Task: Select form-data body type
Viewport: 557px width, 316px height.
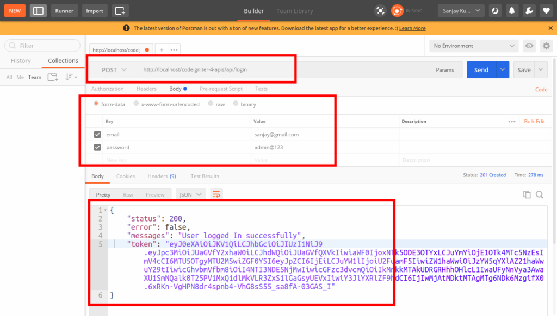Action: [x=96, y=104]
